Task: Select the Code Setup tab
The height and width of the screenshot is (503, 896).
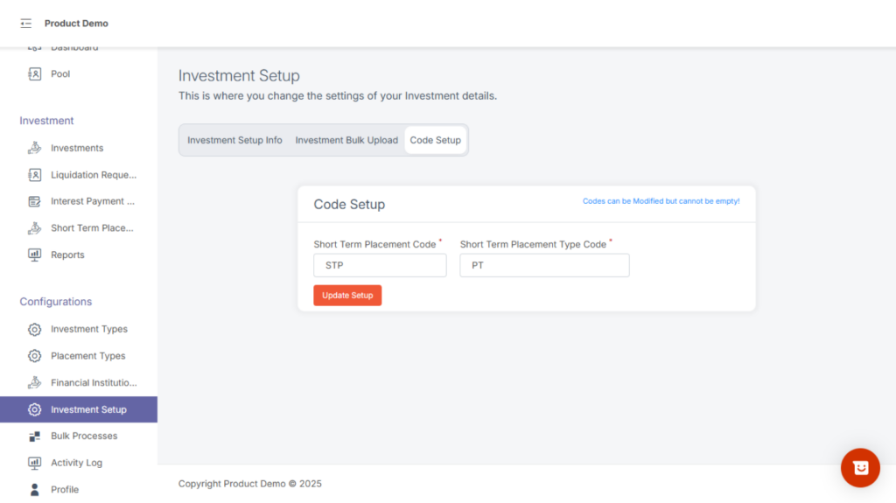Action: click(435, 140)
